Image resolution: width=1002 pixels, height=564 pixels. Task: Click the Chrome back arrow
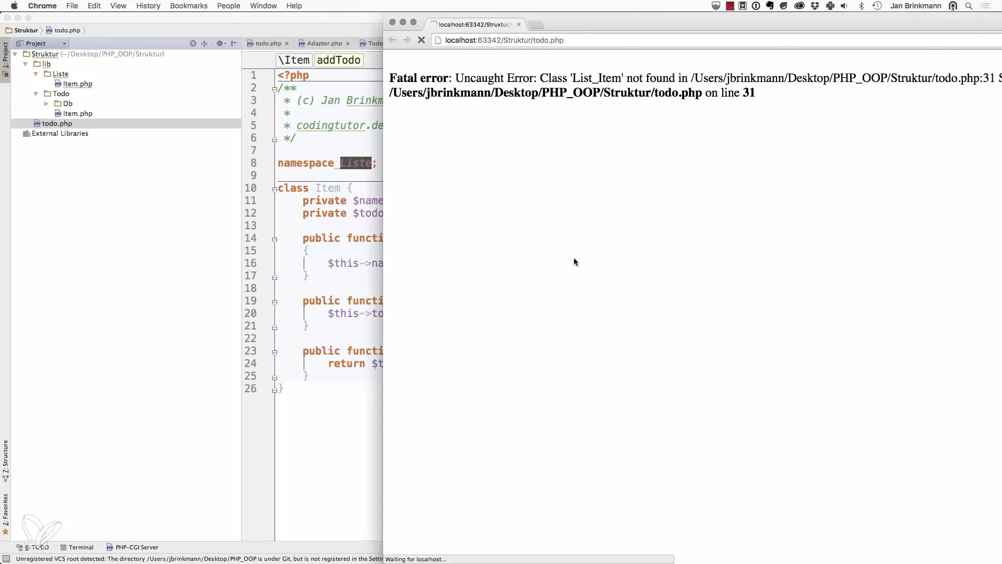tap(392, 40)
